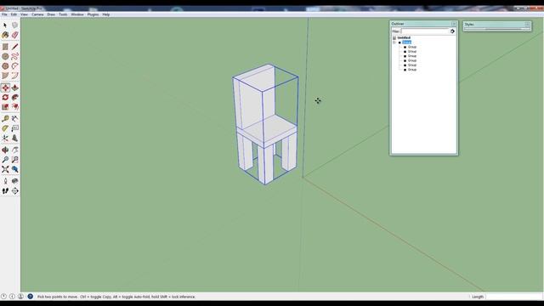This screenshot has width=544, height=306.
Task: Close the Styles panel
Action: (x=527, y=25)
